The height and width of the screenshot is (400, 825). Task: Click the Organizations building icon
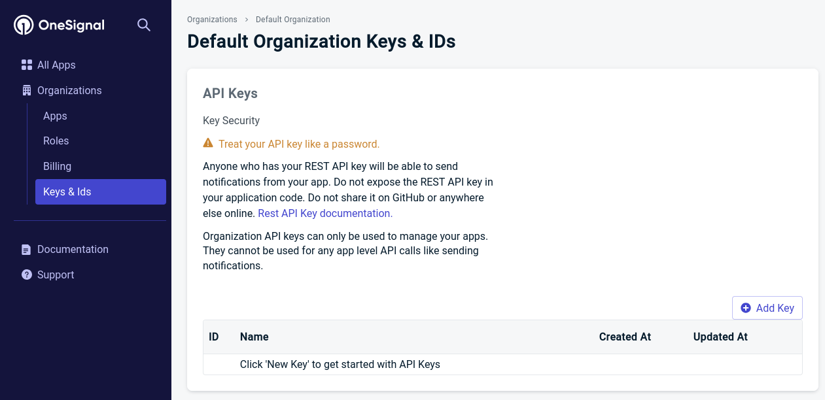tap(27, 90)
